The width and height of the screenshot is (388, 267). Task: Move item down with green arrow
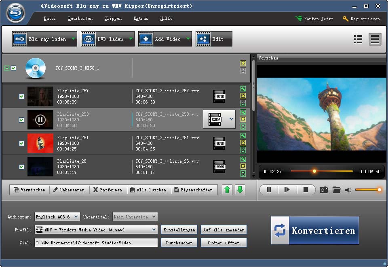point(240,190)
